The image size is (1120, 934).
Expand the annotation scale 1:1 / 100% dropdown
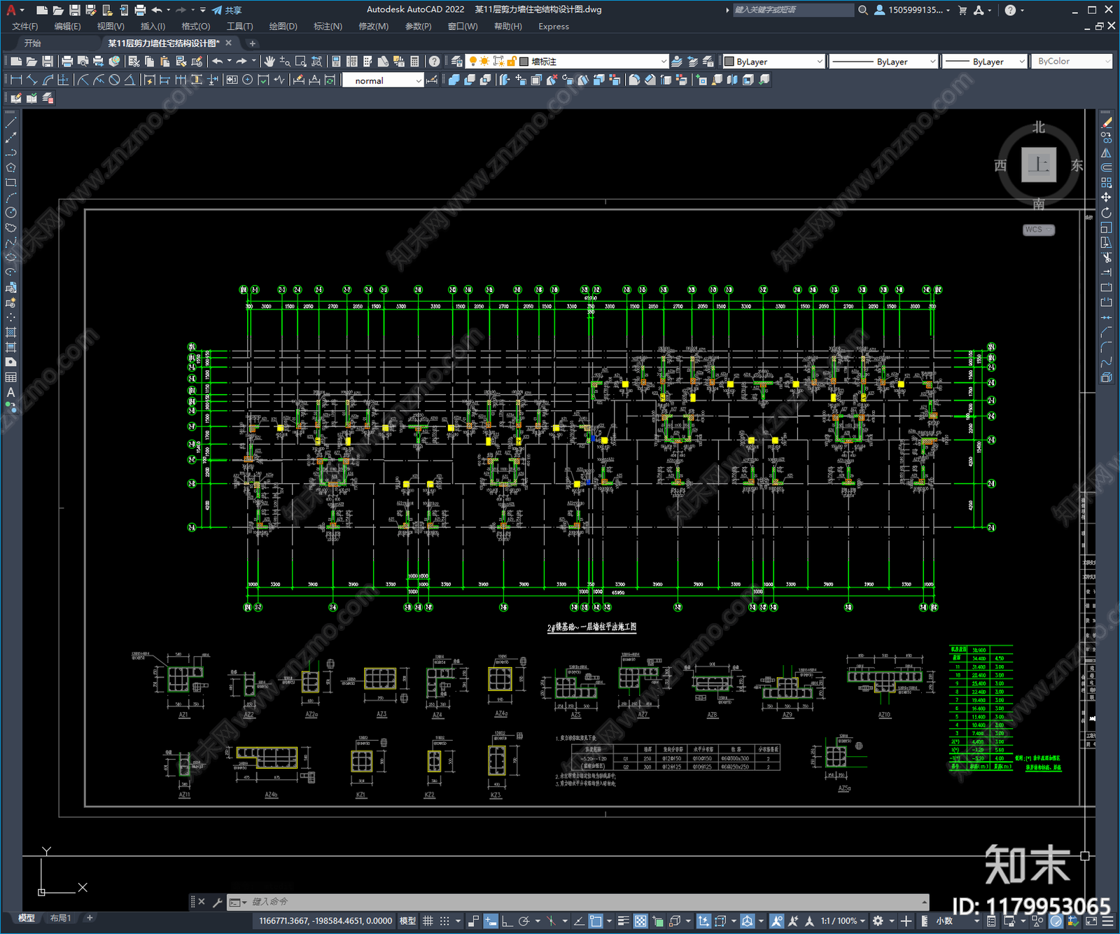(x=843, y=921)
